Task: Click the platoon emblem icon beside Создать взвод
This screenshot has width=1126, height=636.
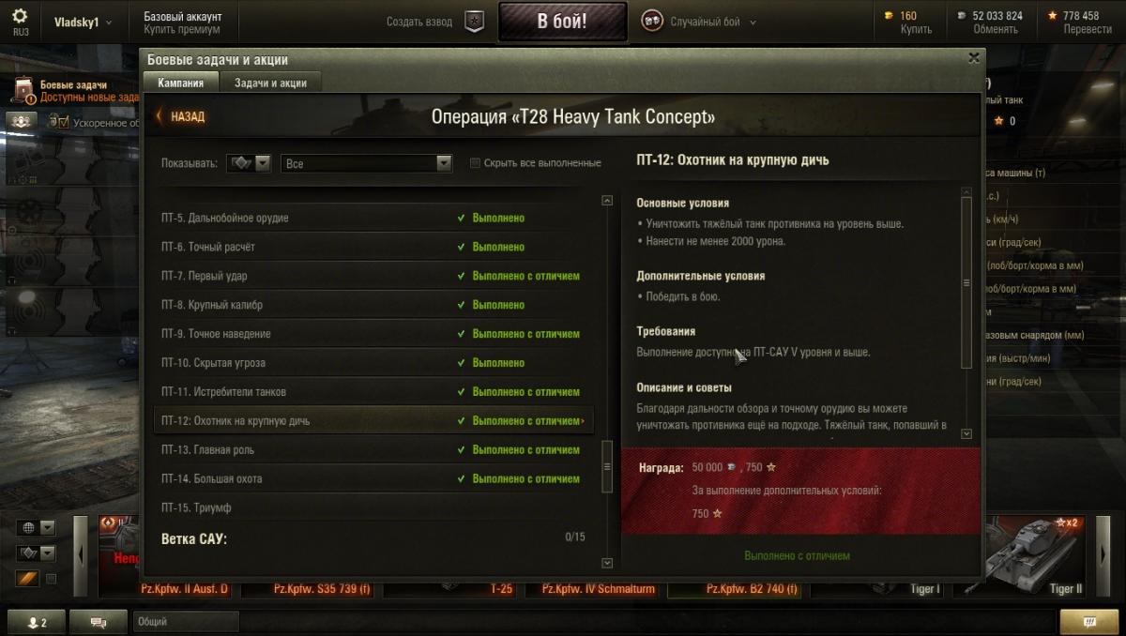Action: coord(475,22)
